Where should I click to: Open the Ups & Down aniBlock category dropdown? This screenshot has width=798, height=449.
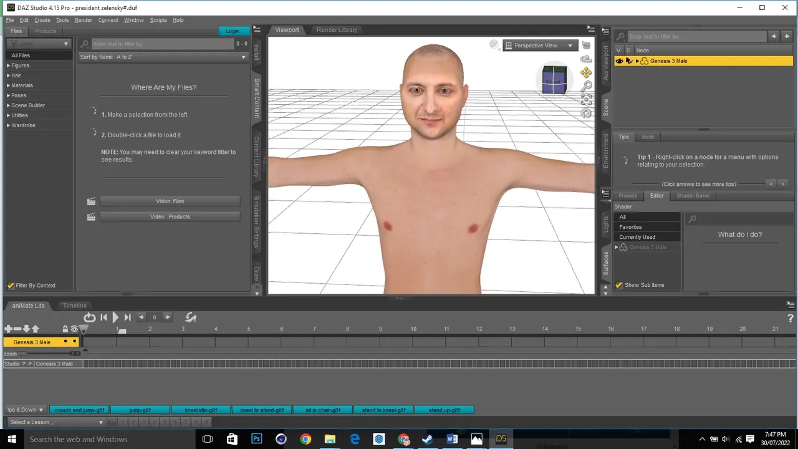tap(25, 410)
